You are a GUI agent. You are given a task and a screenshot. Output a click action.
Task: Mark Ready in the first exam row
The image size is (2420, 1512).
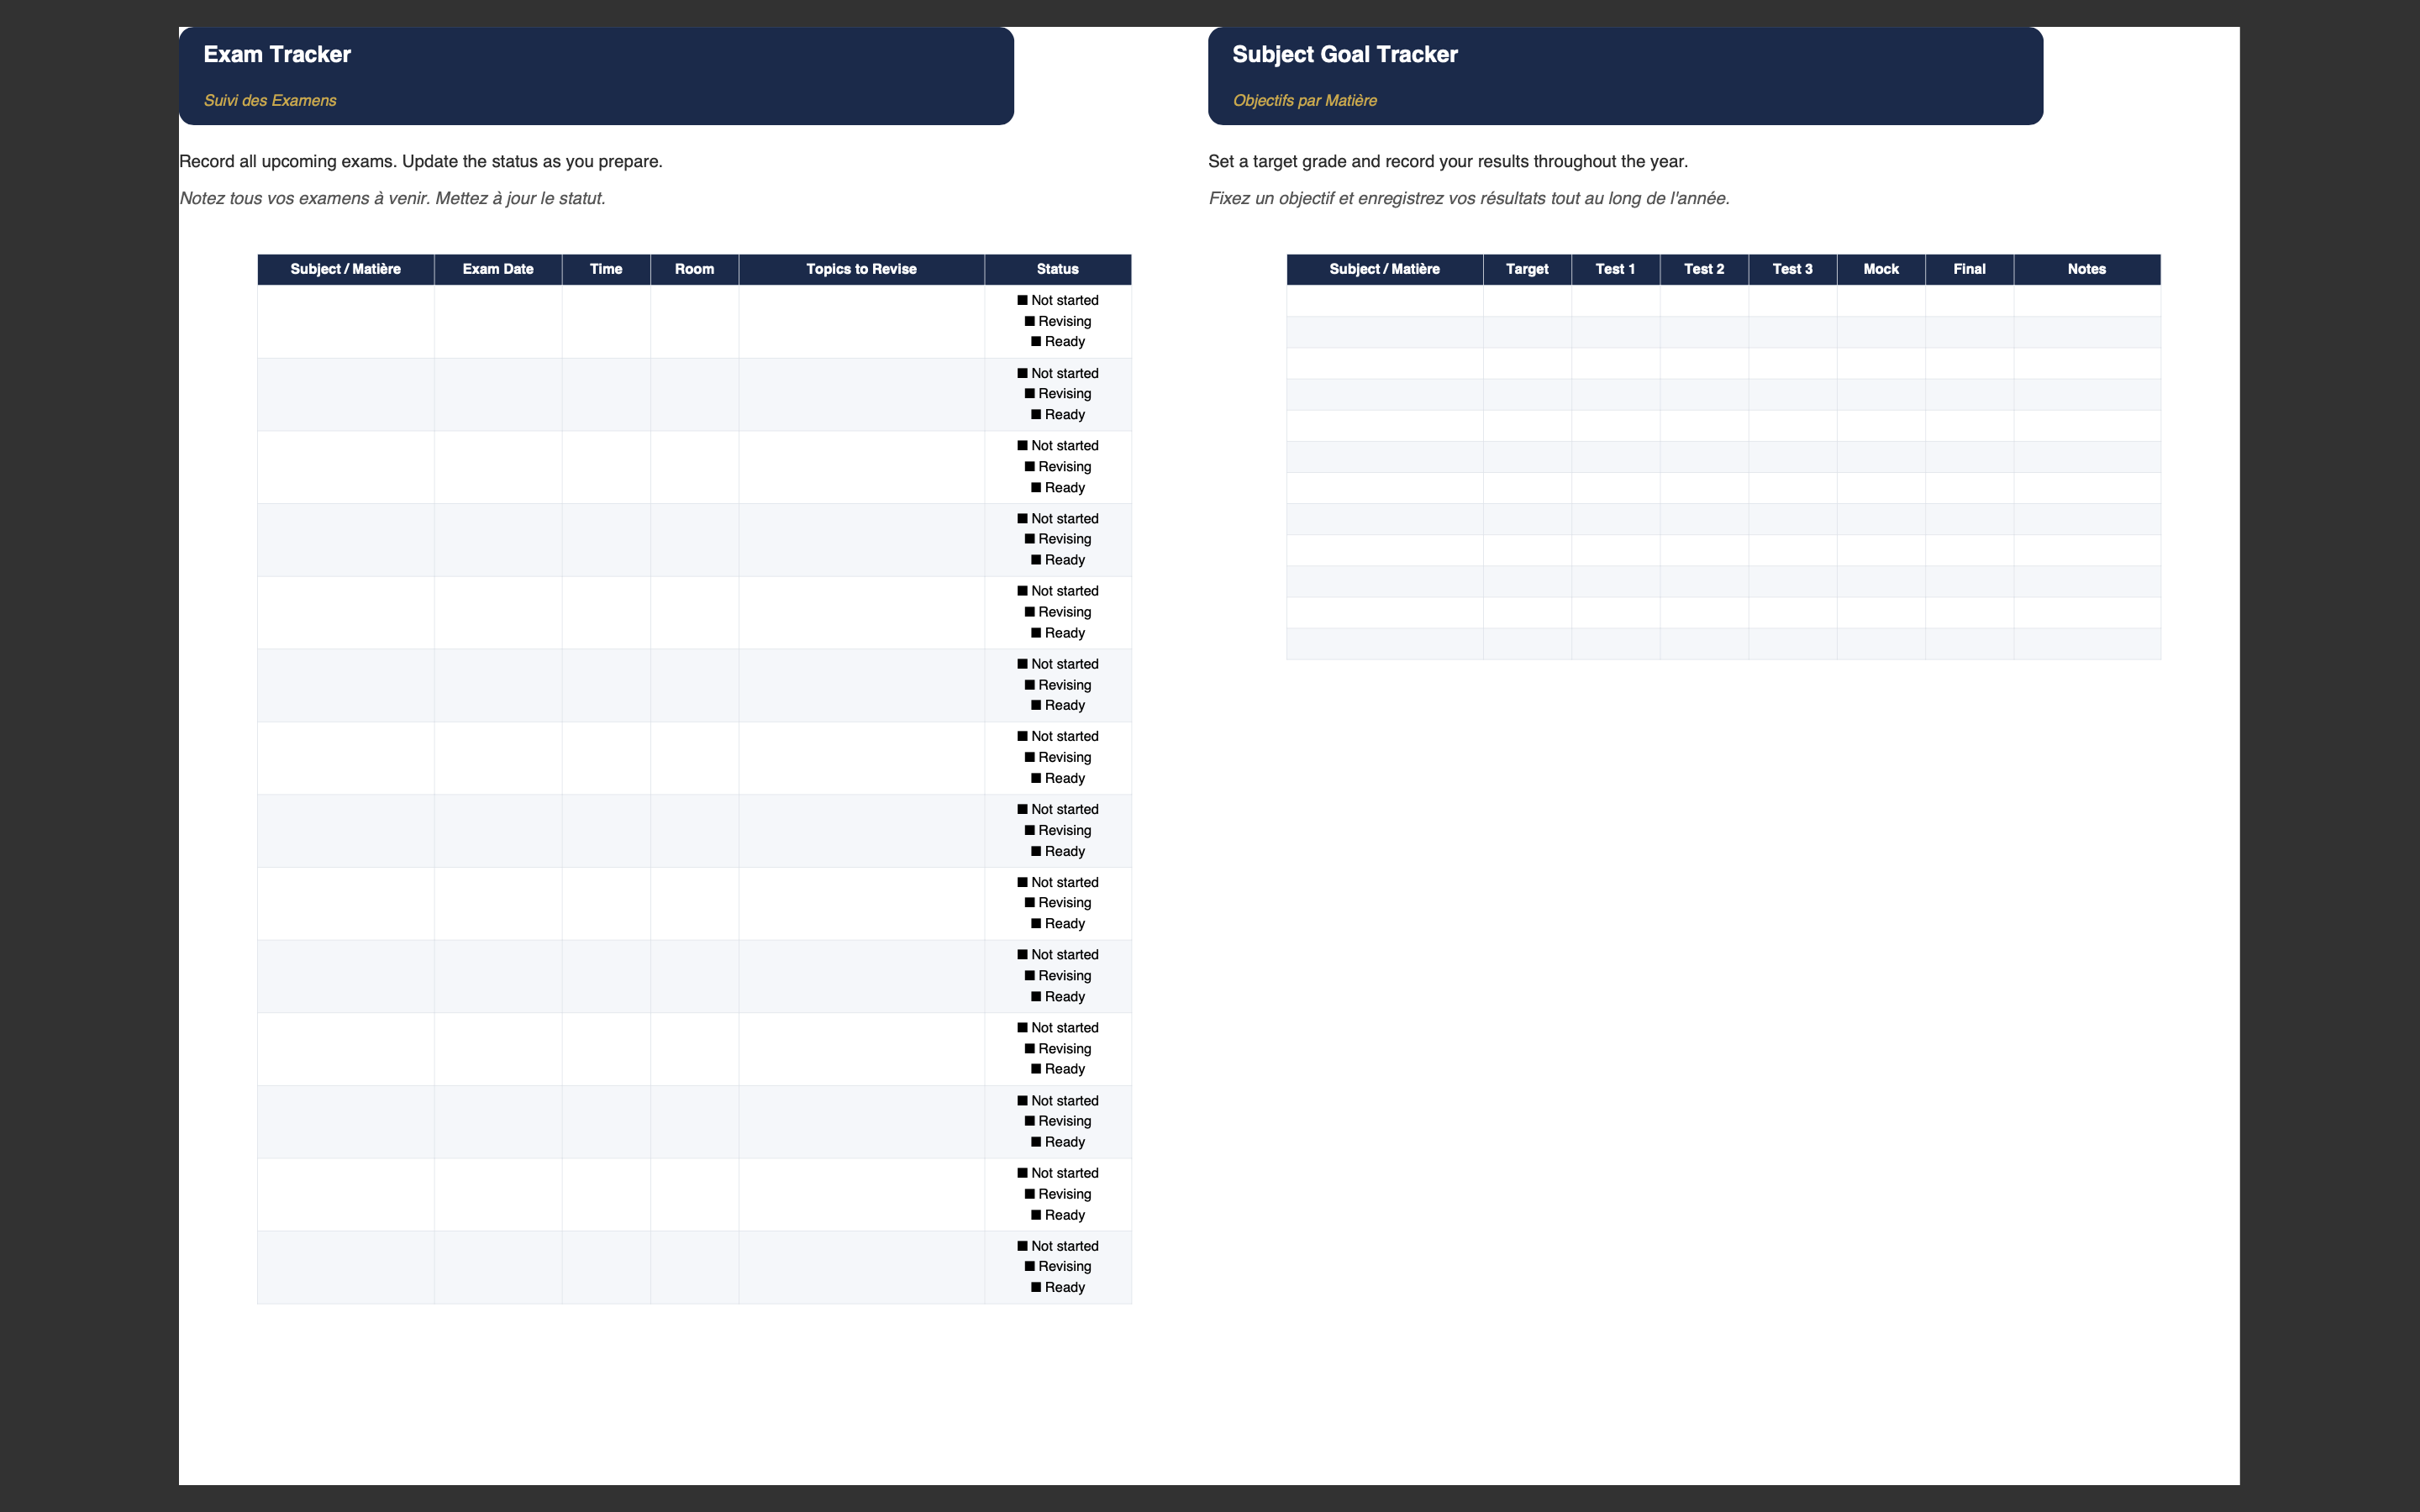pos(1036,342)
